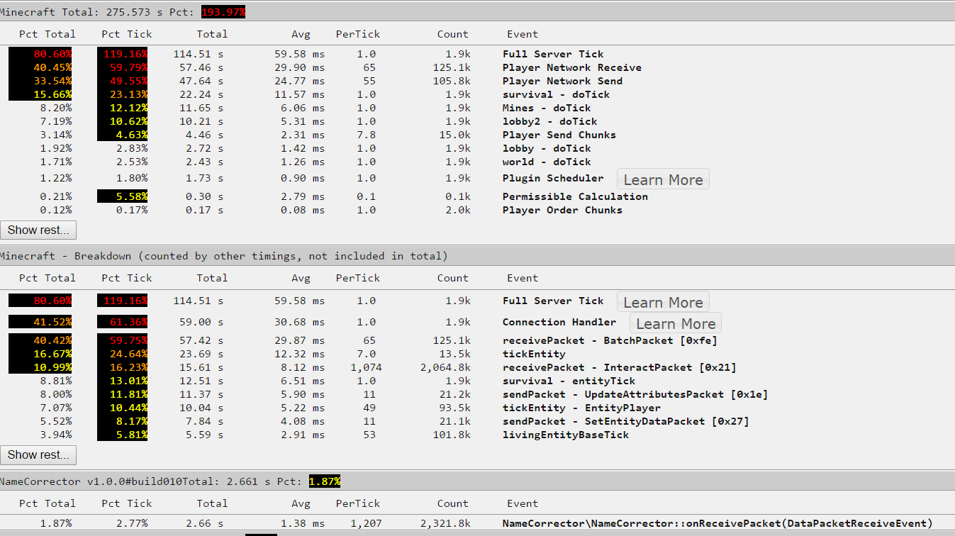
Task: Select the 13.01% Pct Tick value
Action: click(123, 381)
